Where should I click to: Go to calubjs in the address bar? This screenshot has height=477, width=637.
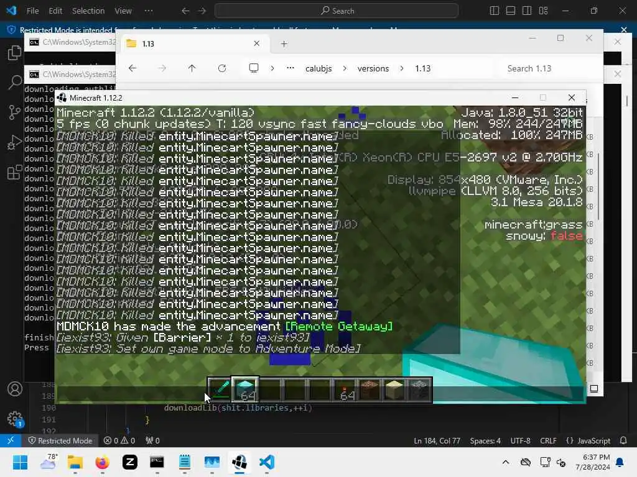(318, 68)
